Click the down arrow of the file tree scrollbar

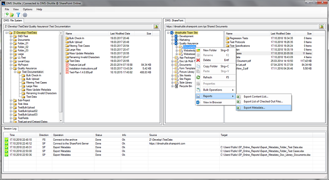coord(61,121)
